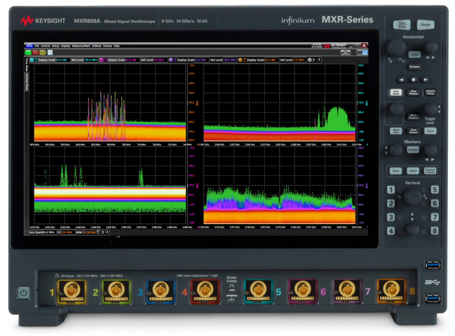455x336 pixels.
Task: Toggle the front-panel channel 2 key
Action: point(391,203)
